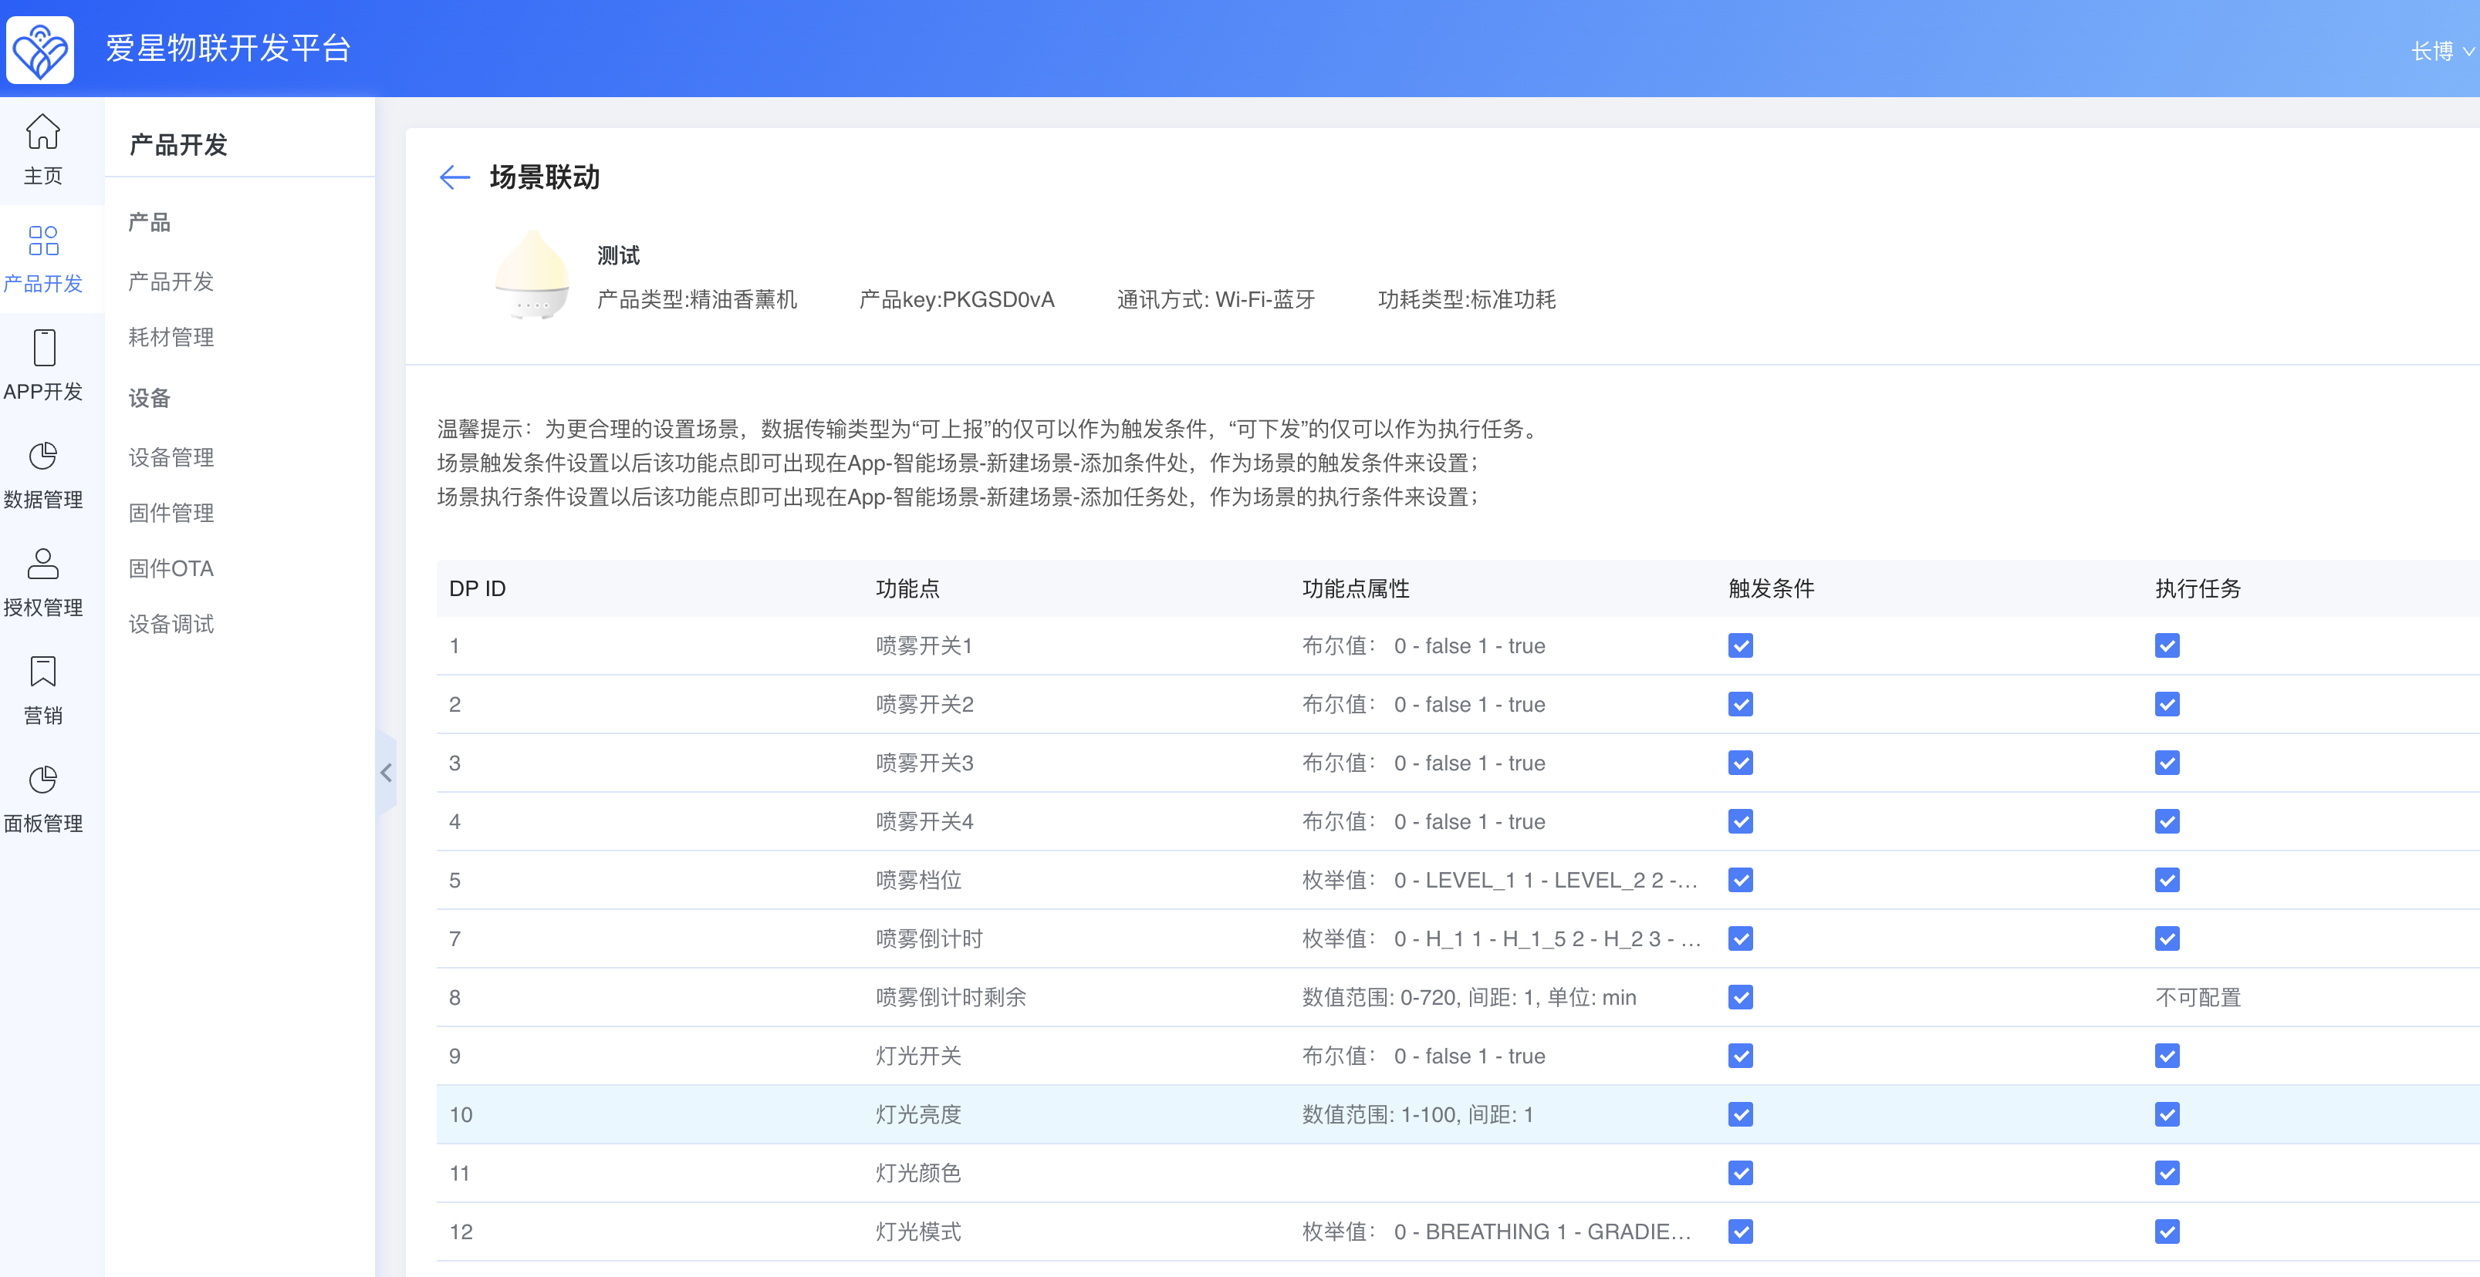The height and width of the screenshot is (1277, 2480).
Task: Toggle 触发条件 for 灯光模式
Action: pyautogui.click(x=1741, y=1233)
